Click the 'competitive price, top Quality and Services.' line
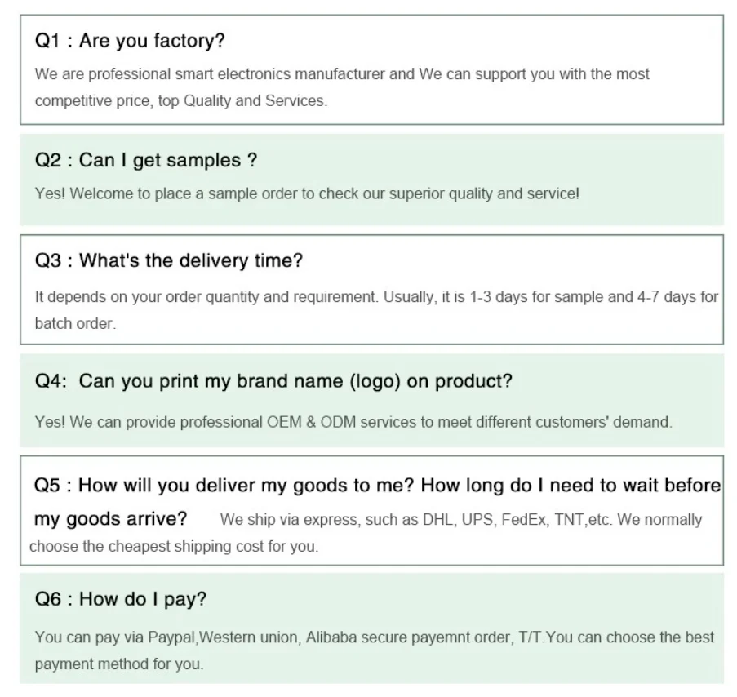Viewport: 737px width, 697px height. tap(180, 101)
